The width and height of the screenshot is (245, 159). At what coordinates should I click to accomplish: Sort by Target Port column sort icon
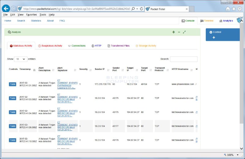click(151, 70)
